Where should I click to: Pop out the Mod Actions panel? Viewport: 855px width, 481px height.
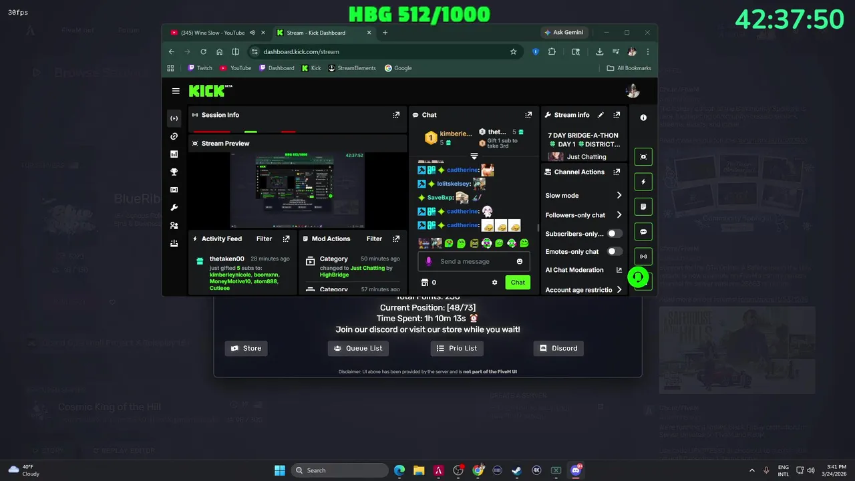(x=396, y=238)
